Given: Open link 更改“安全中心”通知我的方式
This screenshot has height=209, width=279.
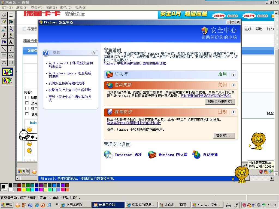Looking at the screenshot, I should point(70,98).
